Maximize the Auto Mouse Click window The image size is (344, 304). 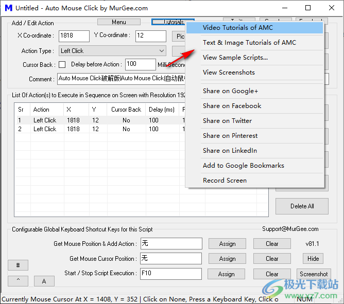(x=308, y=8)
